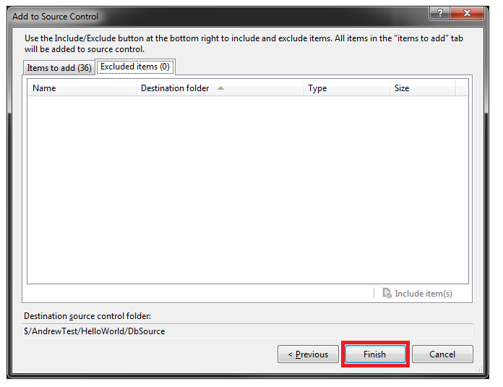The height and width of the screenshot is (387, 503).
Task: Cancel the Add to Source Control wizard
Action: (442, 354)
